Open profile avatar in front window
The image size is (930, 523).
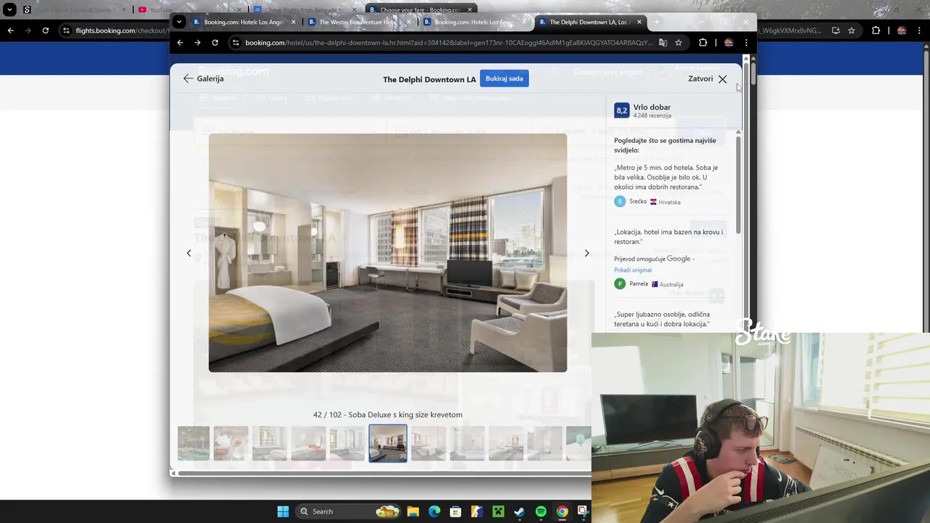tap(729, 43)
